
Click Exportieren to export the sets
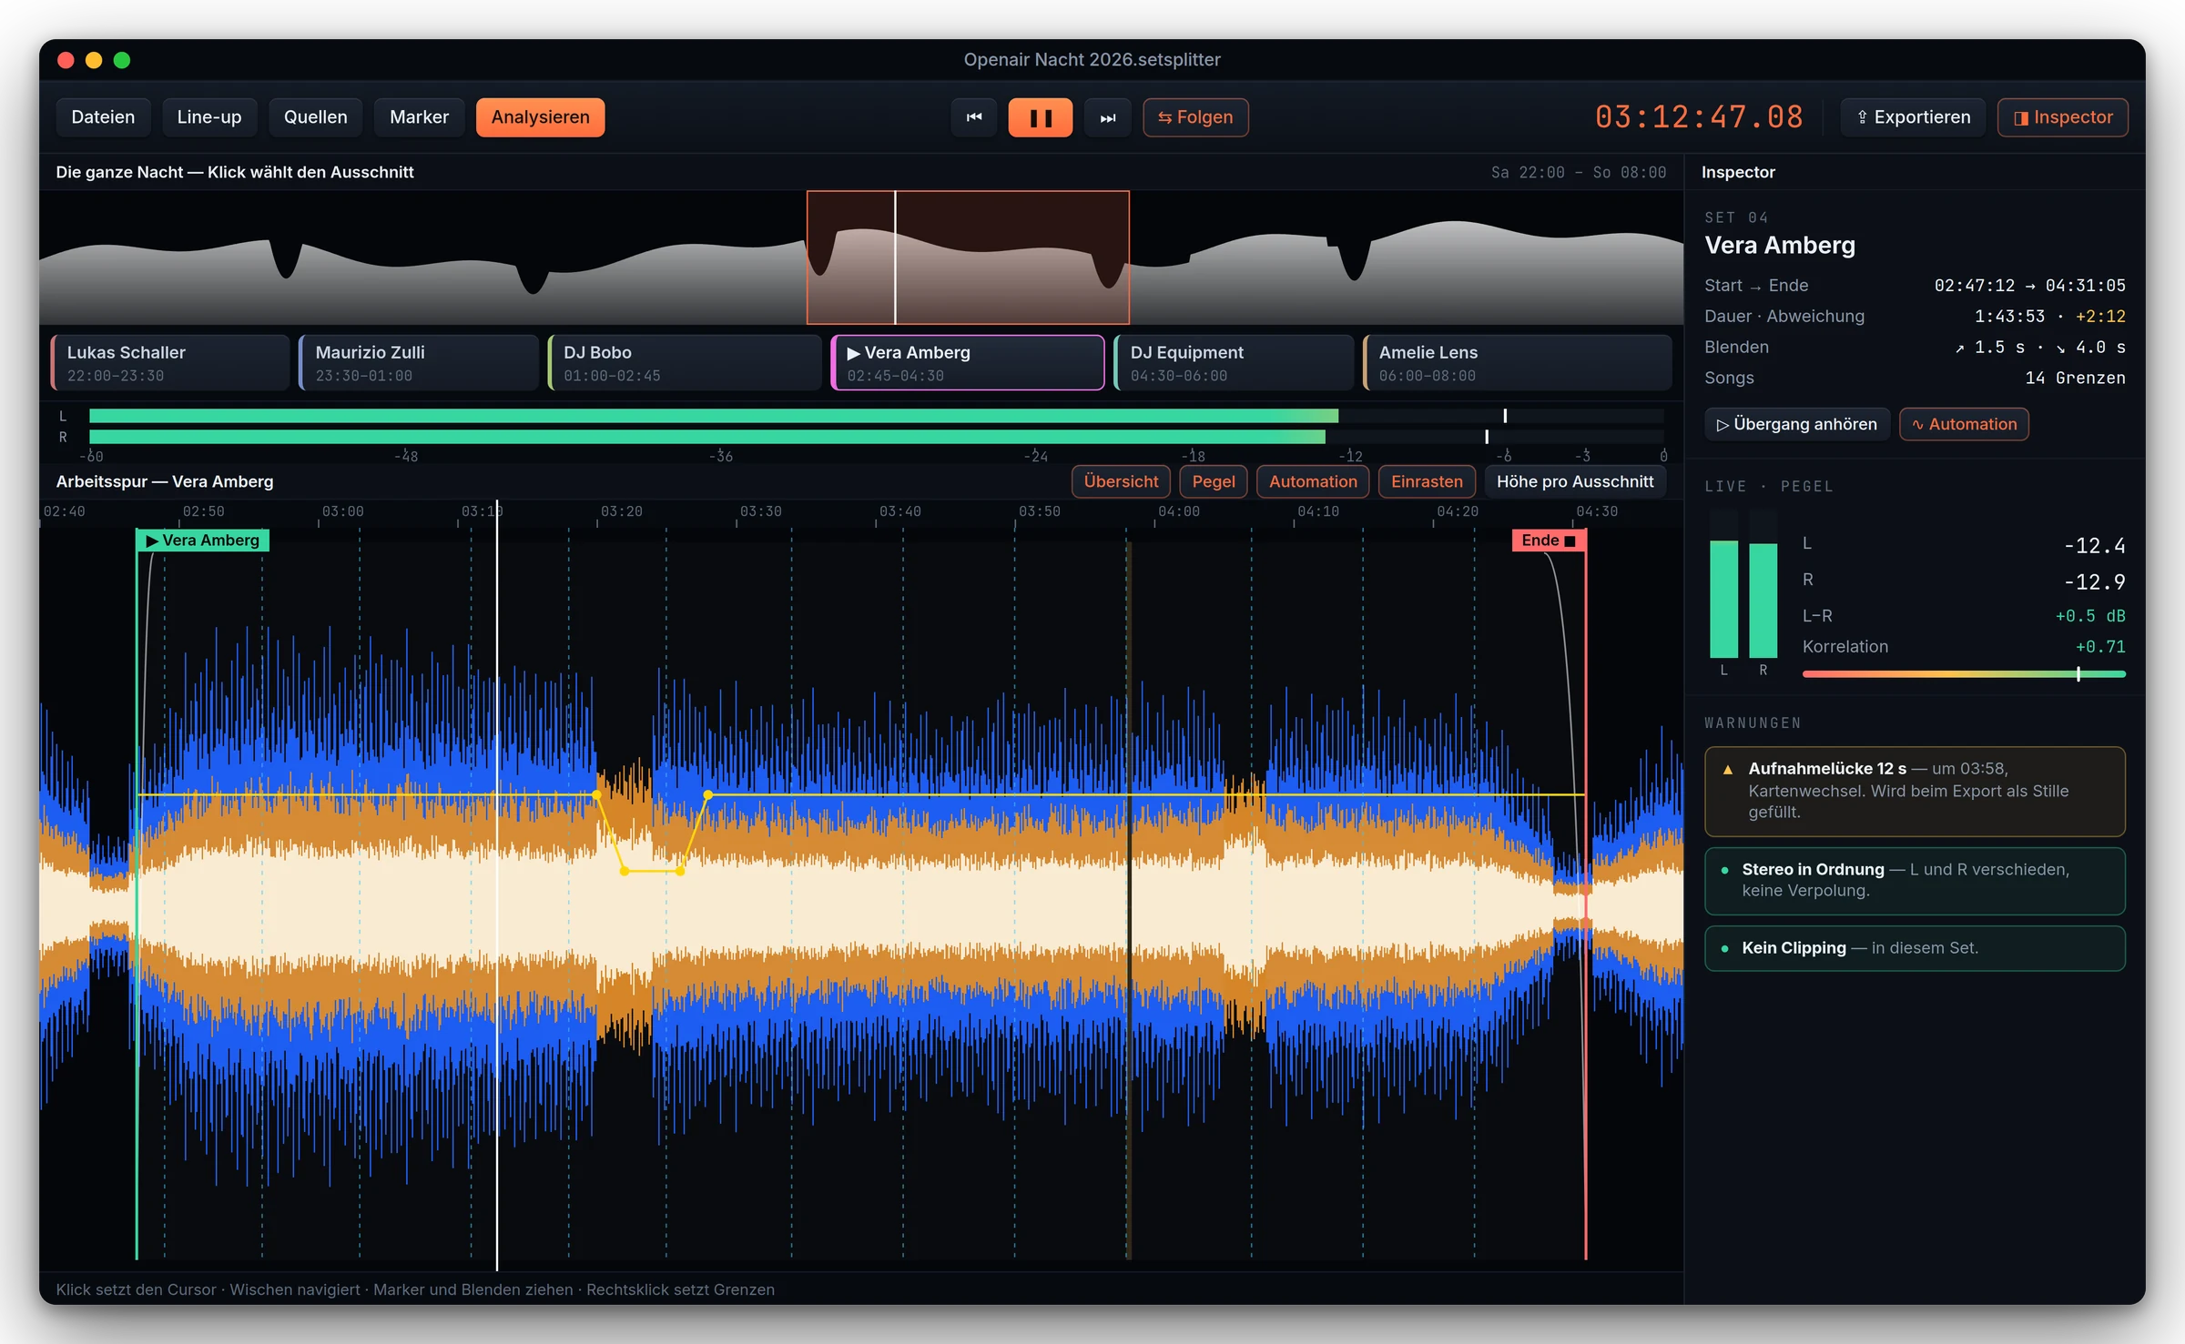(x=1913, y=117)
